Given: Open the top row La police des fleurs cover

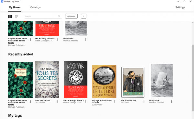Looking at the screenshot, I should pos(21,28).
